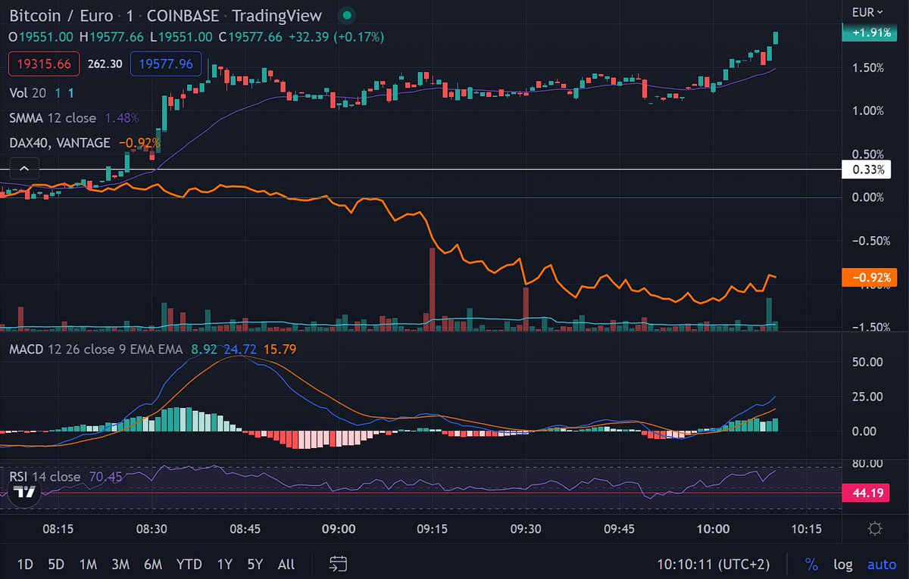Click the 10:00 time axis label

tap(713, 528)
